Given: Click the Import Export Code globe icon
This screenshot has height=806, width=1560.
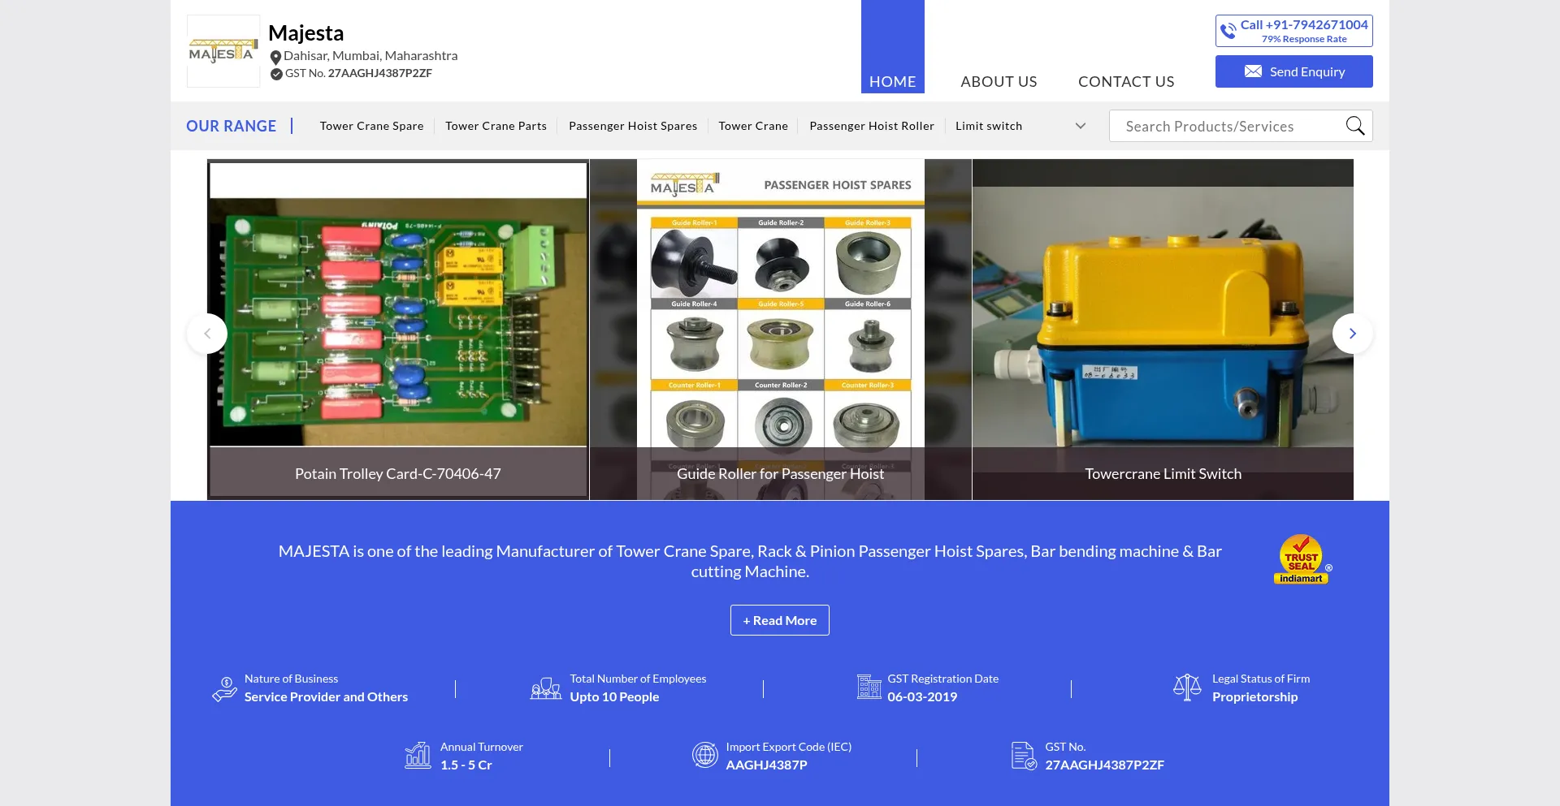Looking at the screenshot, I should pyautogui.click(x=705, y=755).
